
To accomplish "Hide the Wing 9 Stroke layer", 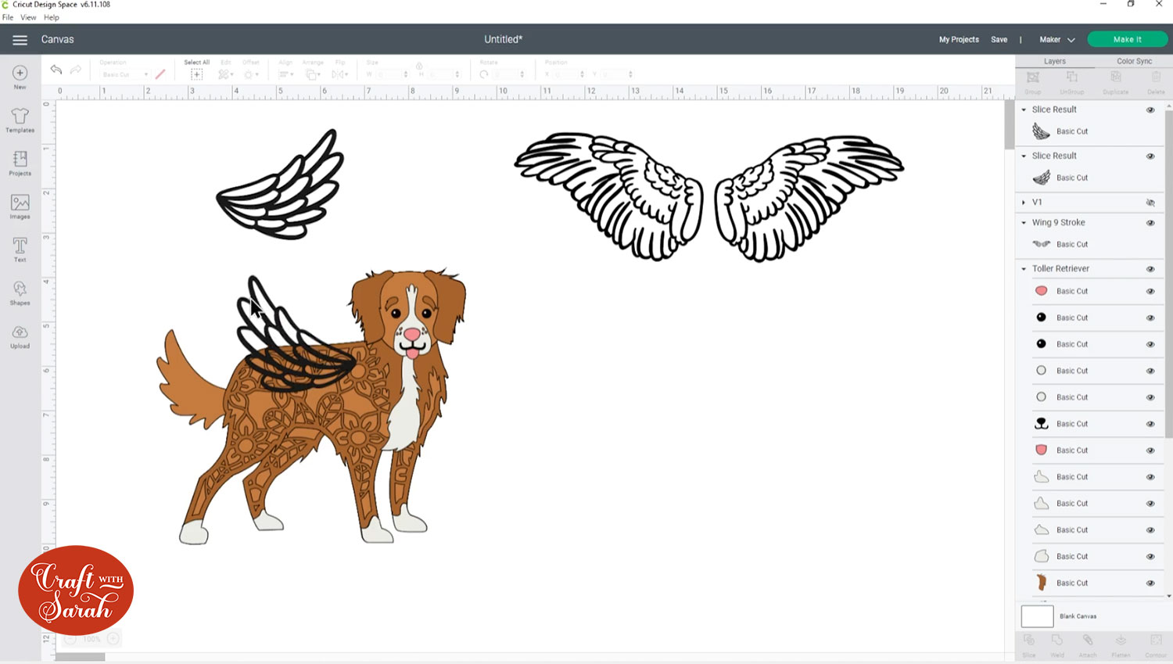I will 1150,223.
